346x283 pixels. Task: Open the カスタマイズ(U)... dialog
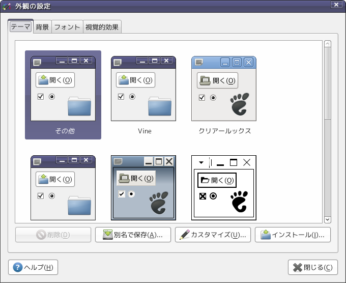(x=213, y=235)
